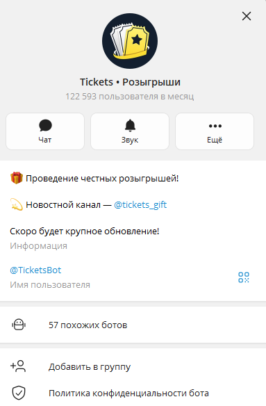This screenshot has width=266, height=406.
Task: Click the shooting star emoji icon
Action: pyautogui.click(x=17, y=204)
